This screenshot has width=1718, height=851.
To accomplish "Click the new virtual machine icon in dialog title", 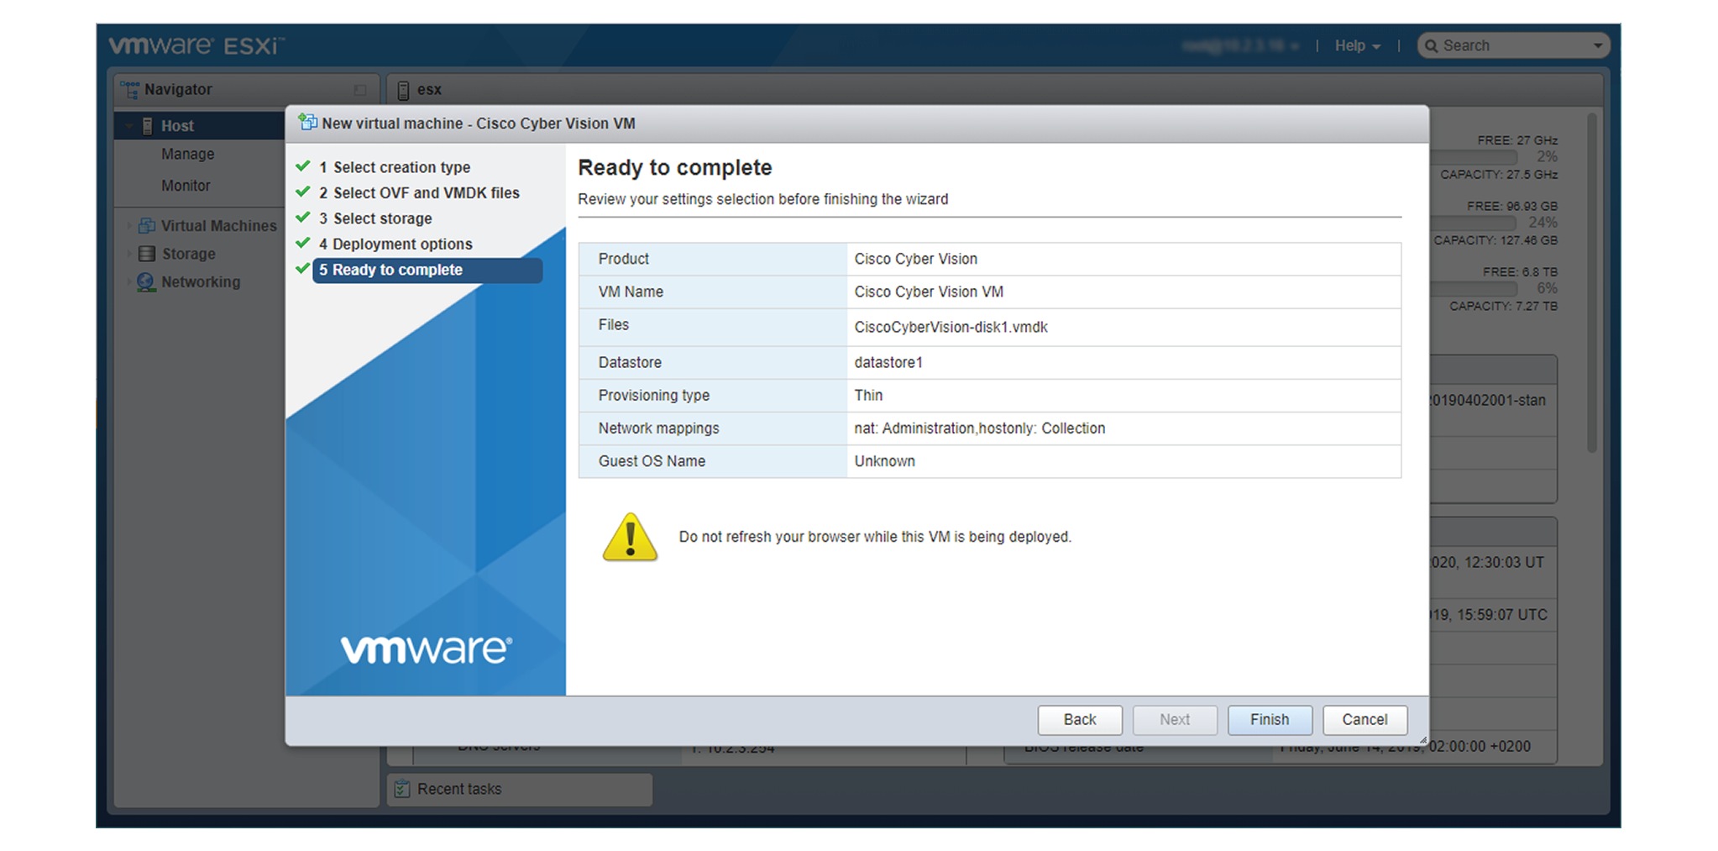I will (x=307, y=122).
